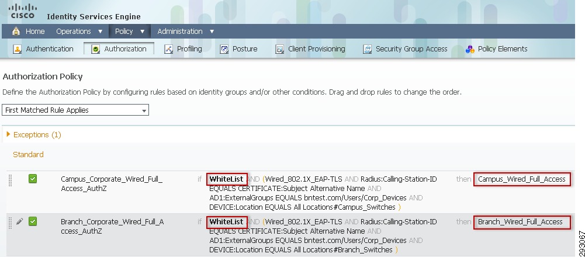Click Identity Services Engine title

(x=94, y=17)
